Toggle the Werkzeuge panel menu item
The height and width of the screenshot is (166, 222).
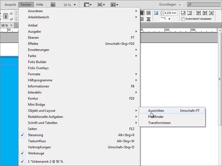(x=80, y=153)
